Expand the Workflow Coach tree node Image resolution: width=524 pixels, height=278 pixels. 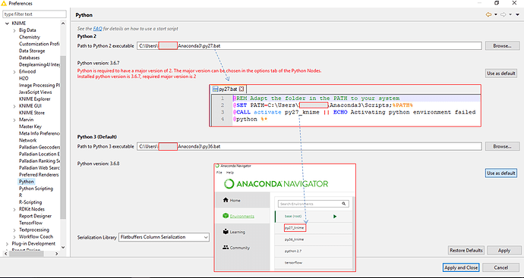click(14, 236)
